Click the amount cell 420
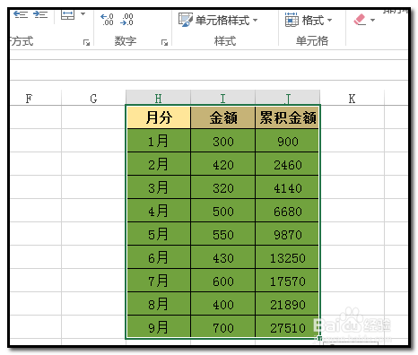The width and height of the screenshot is (418, 355). coord(223,164)
